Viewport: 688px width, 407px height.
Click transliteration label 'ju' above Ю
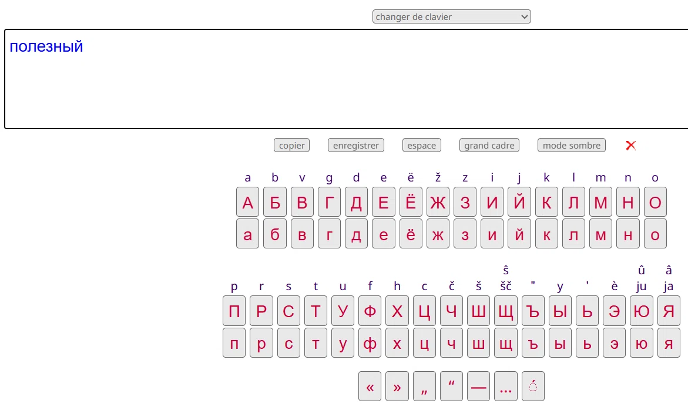[x=642, y=287]
